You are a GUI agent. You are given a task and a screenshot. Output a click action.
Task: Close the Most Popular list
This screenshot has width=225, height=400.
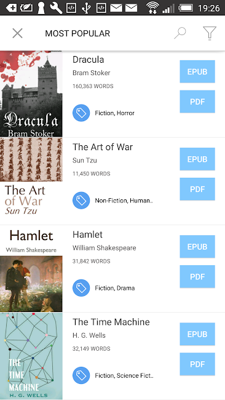pos(18,33)
